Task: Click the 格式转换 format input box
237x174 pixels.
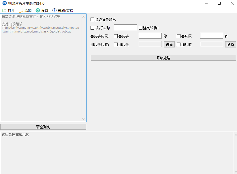Action: point(125,27)
